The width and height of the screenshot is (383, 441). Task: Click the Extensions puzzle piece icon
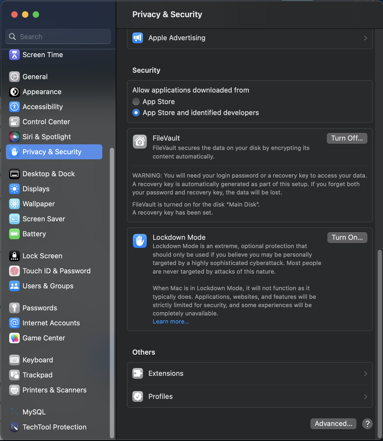pos(138,373)
